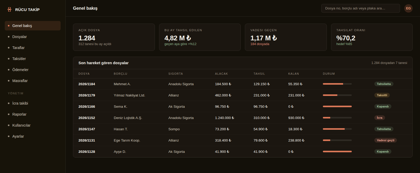The width and height of the screenshot is (420, 173).
Task: Sort by the Durum column header
Action: coord(329,74)
